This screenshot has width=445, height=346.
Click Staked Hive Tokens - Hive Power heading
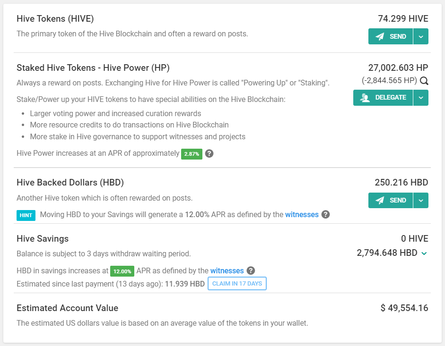93,68
